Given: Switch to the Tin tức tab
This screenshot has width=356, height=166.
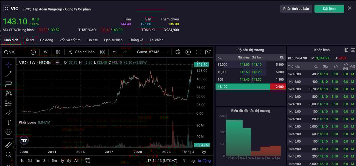Looking at the screenshot, I should point(92,40).
